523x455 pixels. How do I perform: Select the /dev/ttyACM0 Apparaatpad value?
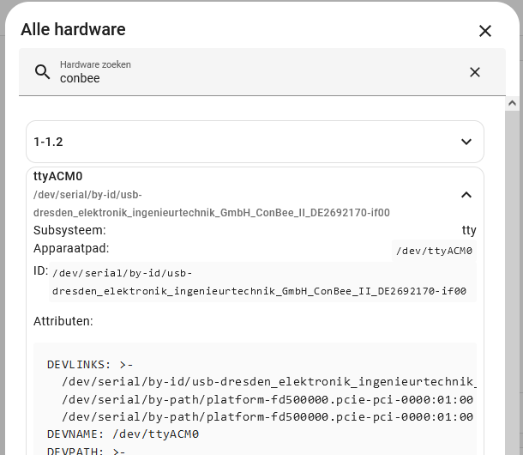(x=434, y=251)
